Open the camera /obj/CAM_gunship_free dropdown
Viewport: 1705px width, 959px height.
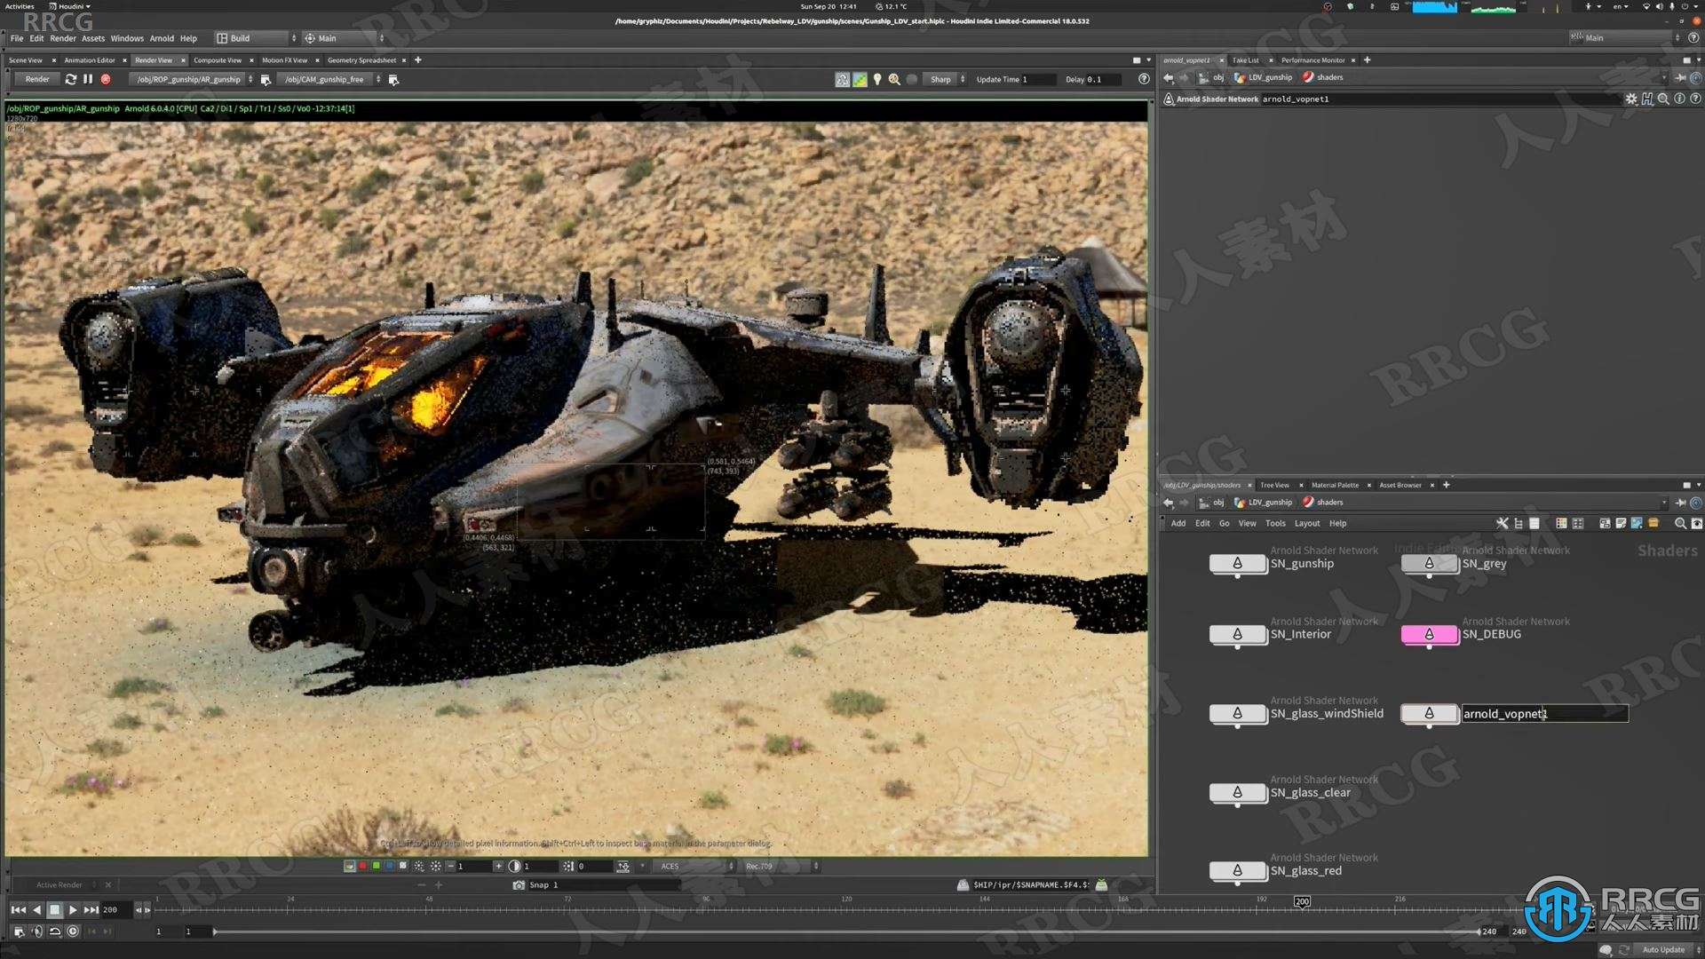coord(330,79)
